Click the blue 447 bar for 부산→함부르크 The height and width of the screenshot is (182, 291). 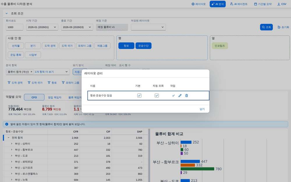tap(190, 161)
